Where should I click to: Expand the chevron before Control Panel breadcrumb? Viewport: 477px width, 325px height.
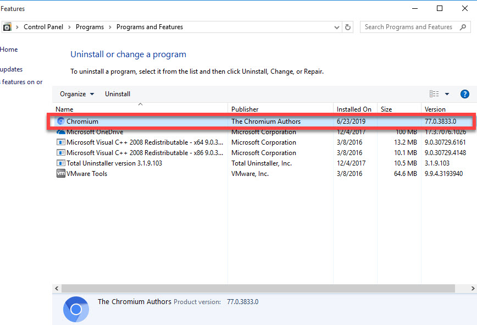[x=18, y=27]
